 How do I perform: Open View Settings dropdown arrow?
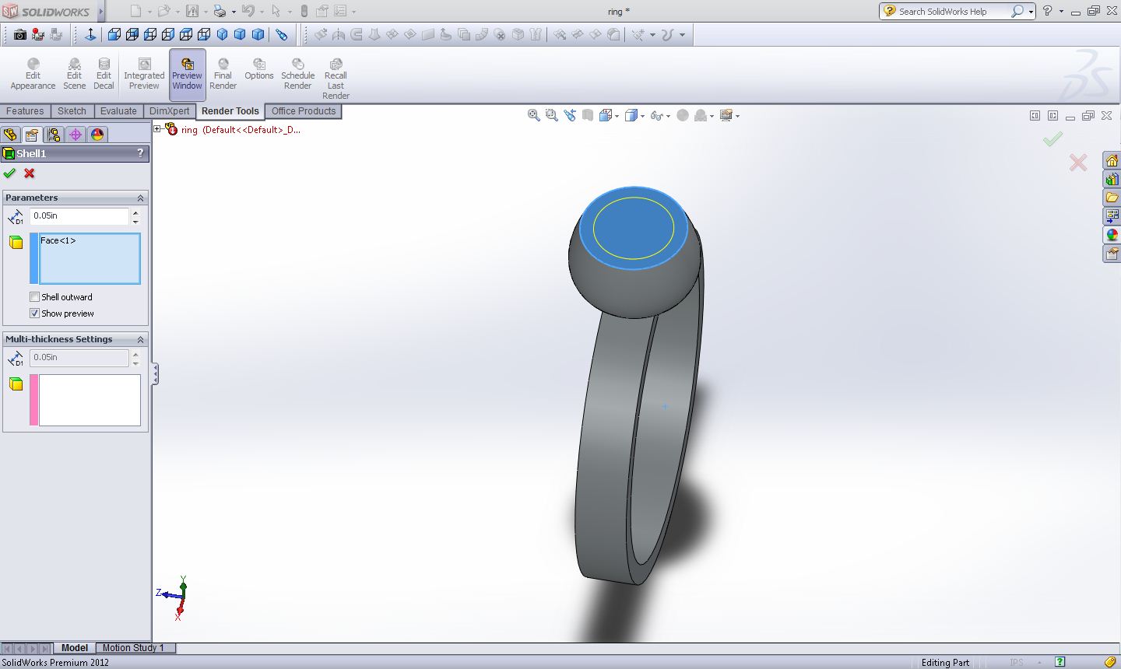point(737,116)
